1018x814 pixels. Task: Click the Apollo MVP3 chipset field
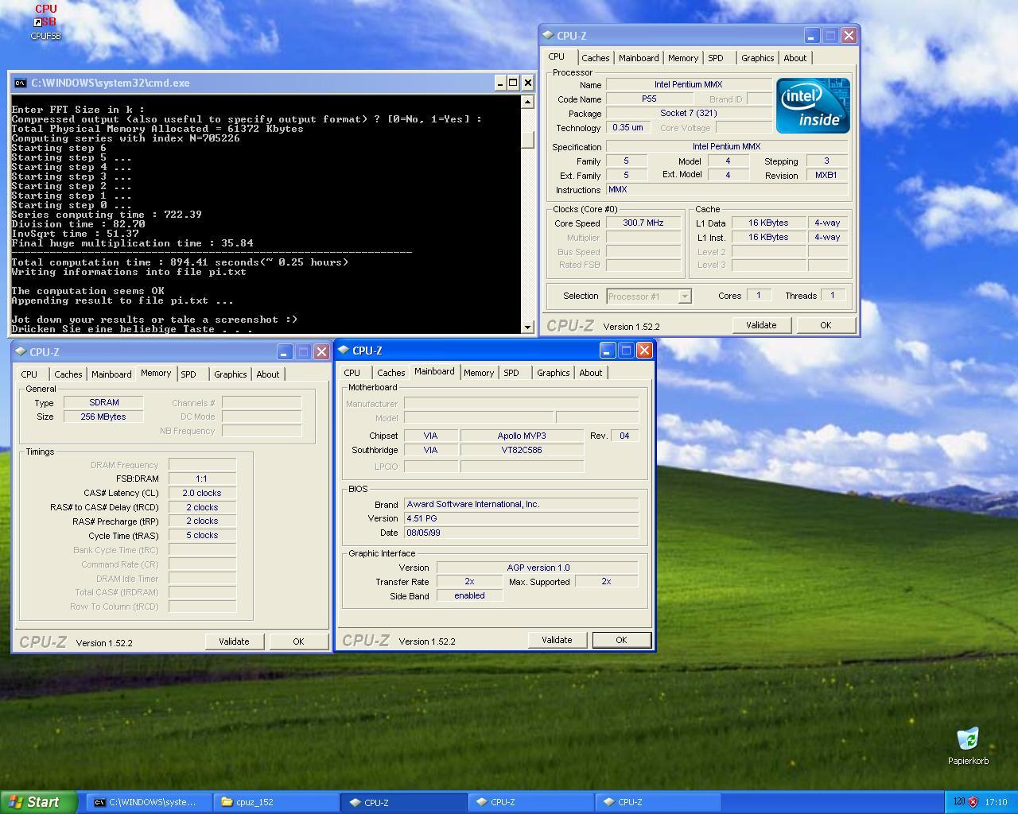[x=522, y=436]
